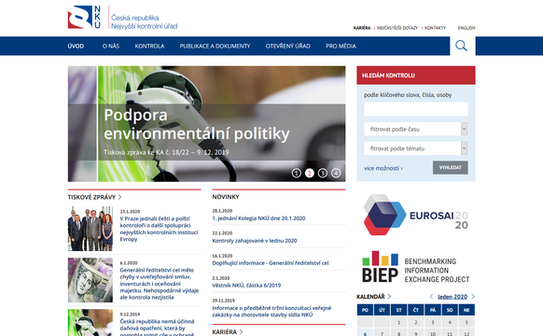Open PUBLIKACE A DOKUMENTY menu
543x336 pixels.
(x=215, y=46)
